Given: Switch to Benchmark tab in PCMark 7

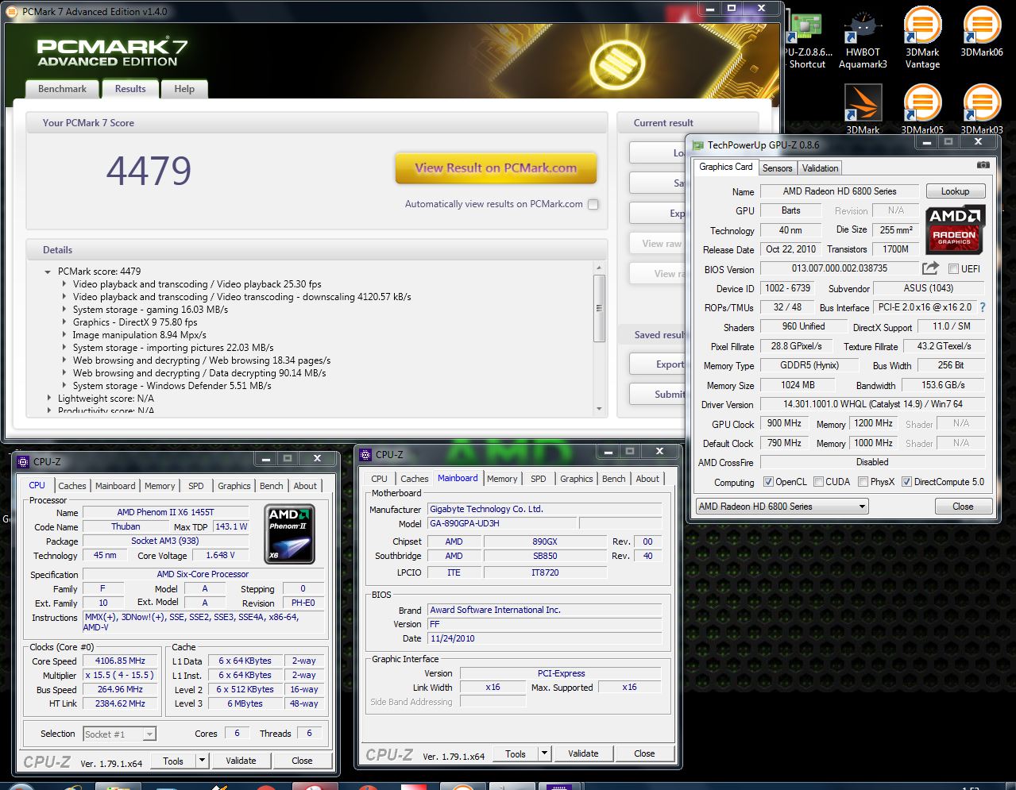Looking at the screenshot, I should click(x=62, y=89).
